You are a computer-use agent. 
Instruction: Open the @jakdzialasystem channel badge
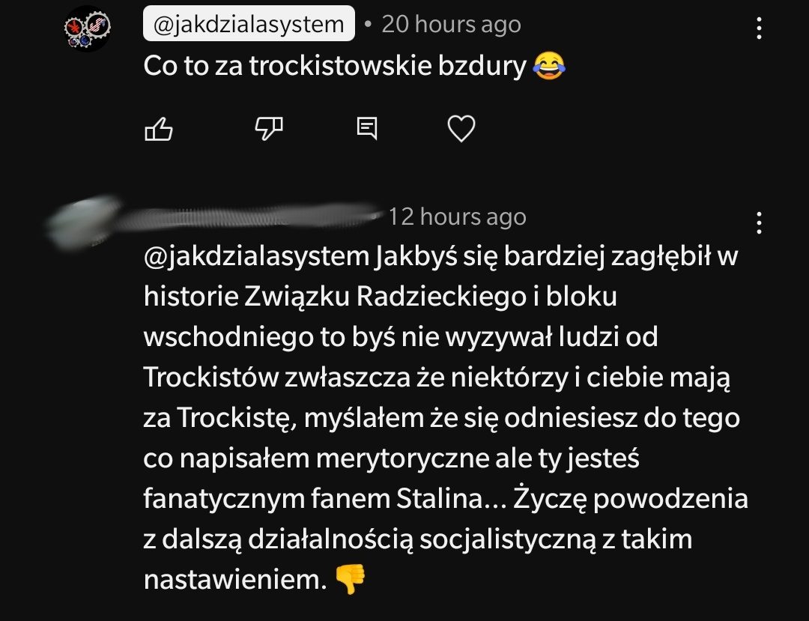click(x=249, y=23)
